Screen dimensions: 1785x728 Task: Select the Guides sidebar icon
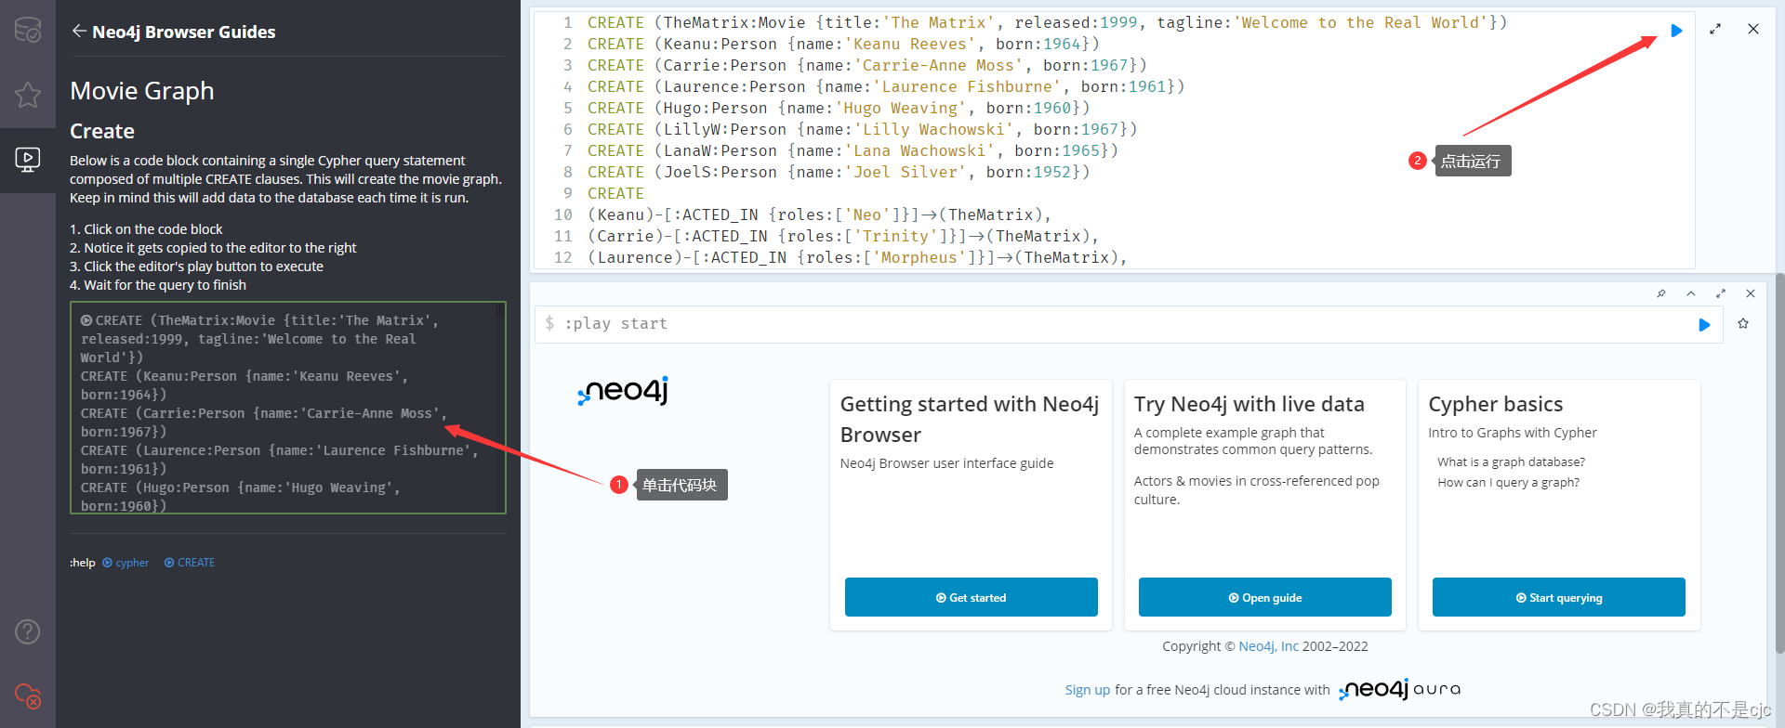[27, 160]
